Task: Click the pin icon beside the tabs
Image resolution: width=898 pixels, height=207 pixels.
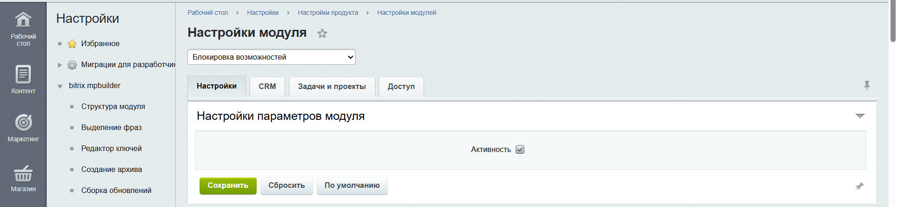Action: (x=867, y=86)
